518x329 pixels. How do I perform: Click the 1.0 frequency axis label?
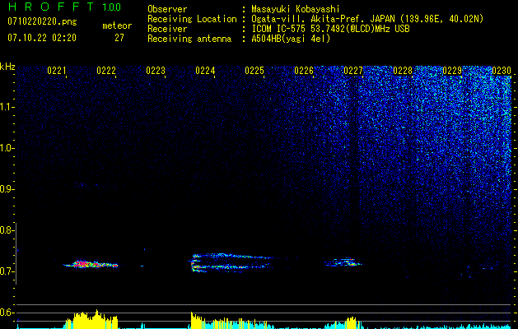[x=7, y=148]
